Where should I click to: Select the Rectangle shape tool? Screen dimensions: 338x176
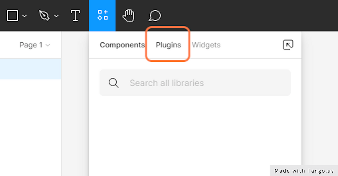[x=13, y=16]
